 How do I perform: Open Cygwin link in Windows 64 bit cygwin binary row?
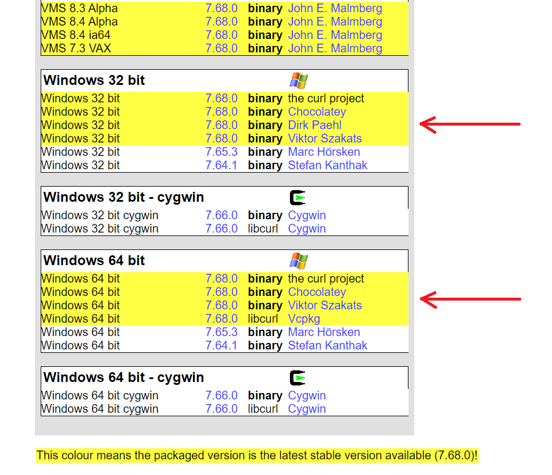307,396
